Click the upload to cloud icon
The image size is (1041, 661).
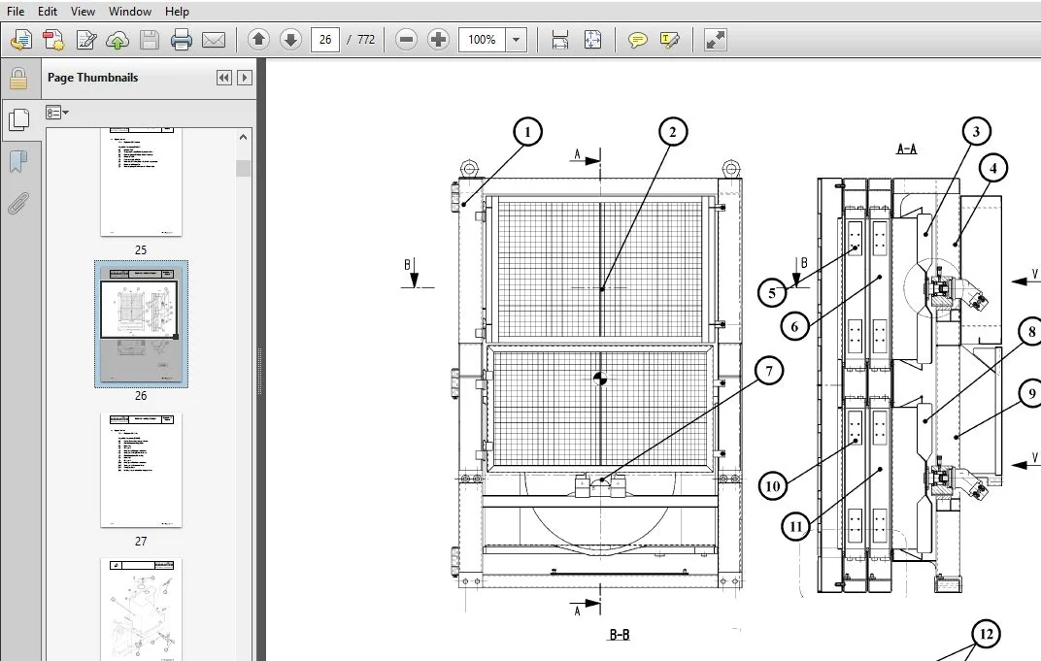click(118, 40)
